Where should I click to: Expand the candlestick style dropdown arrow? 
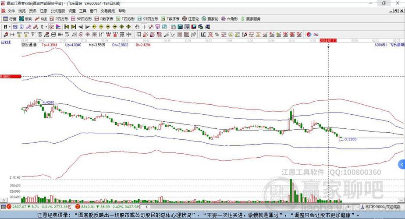46,27
